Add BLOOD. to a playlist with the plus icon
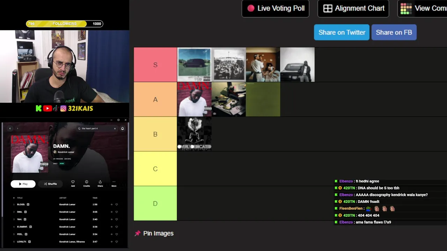 111,205
